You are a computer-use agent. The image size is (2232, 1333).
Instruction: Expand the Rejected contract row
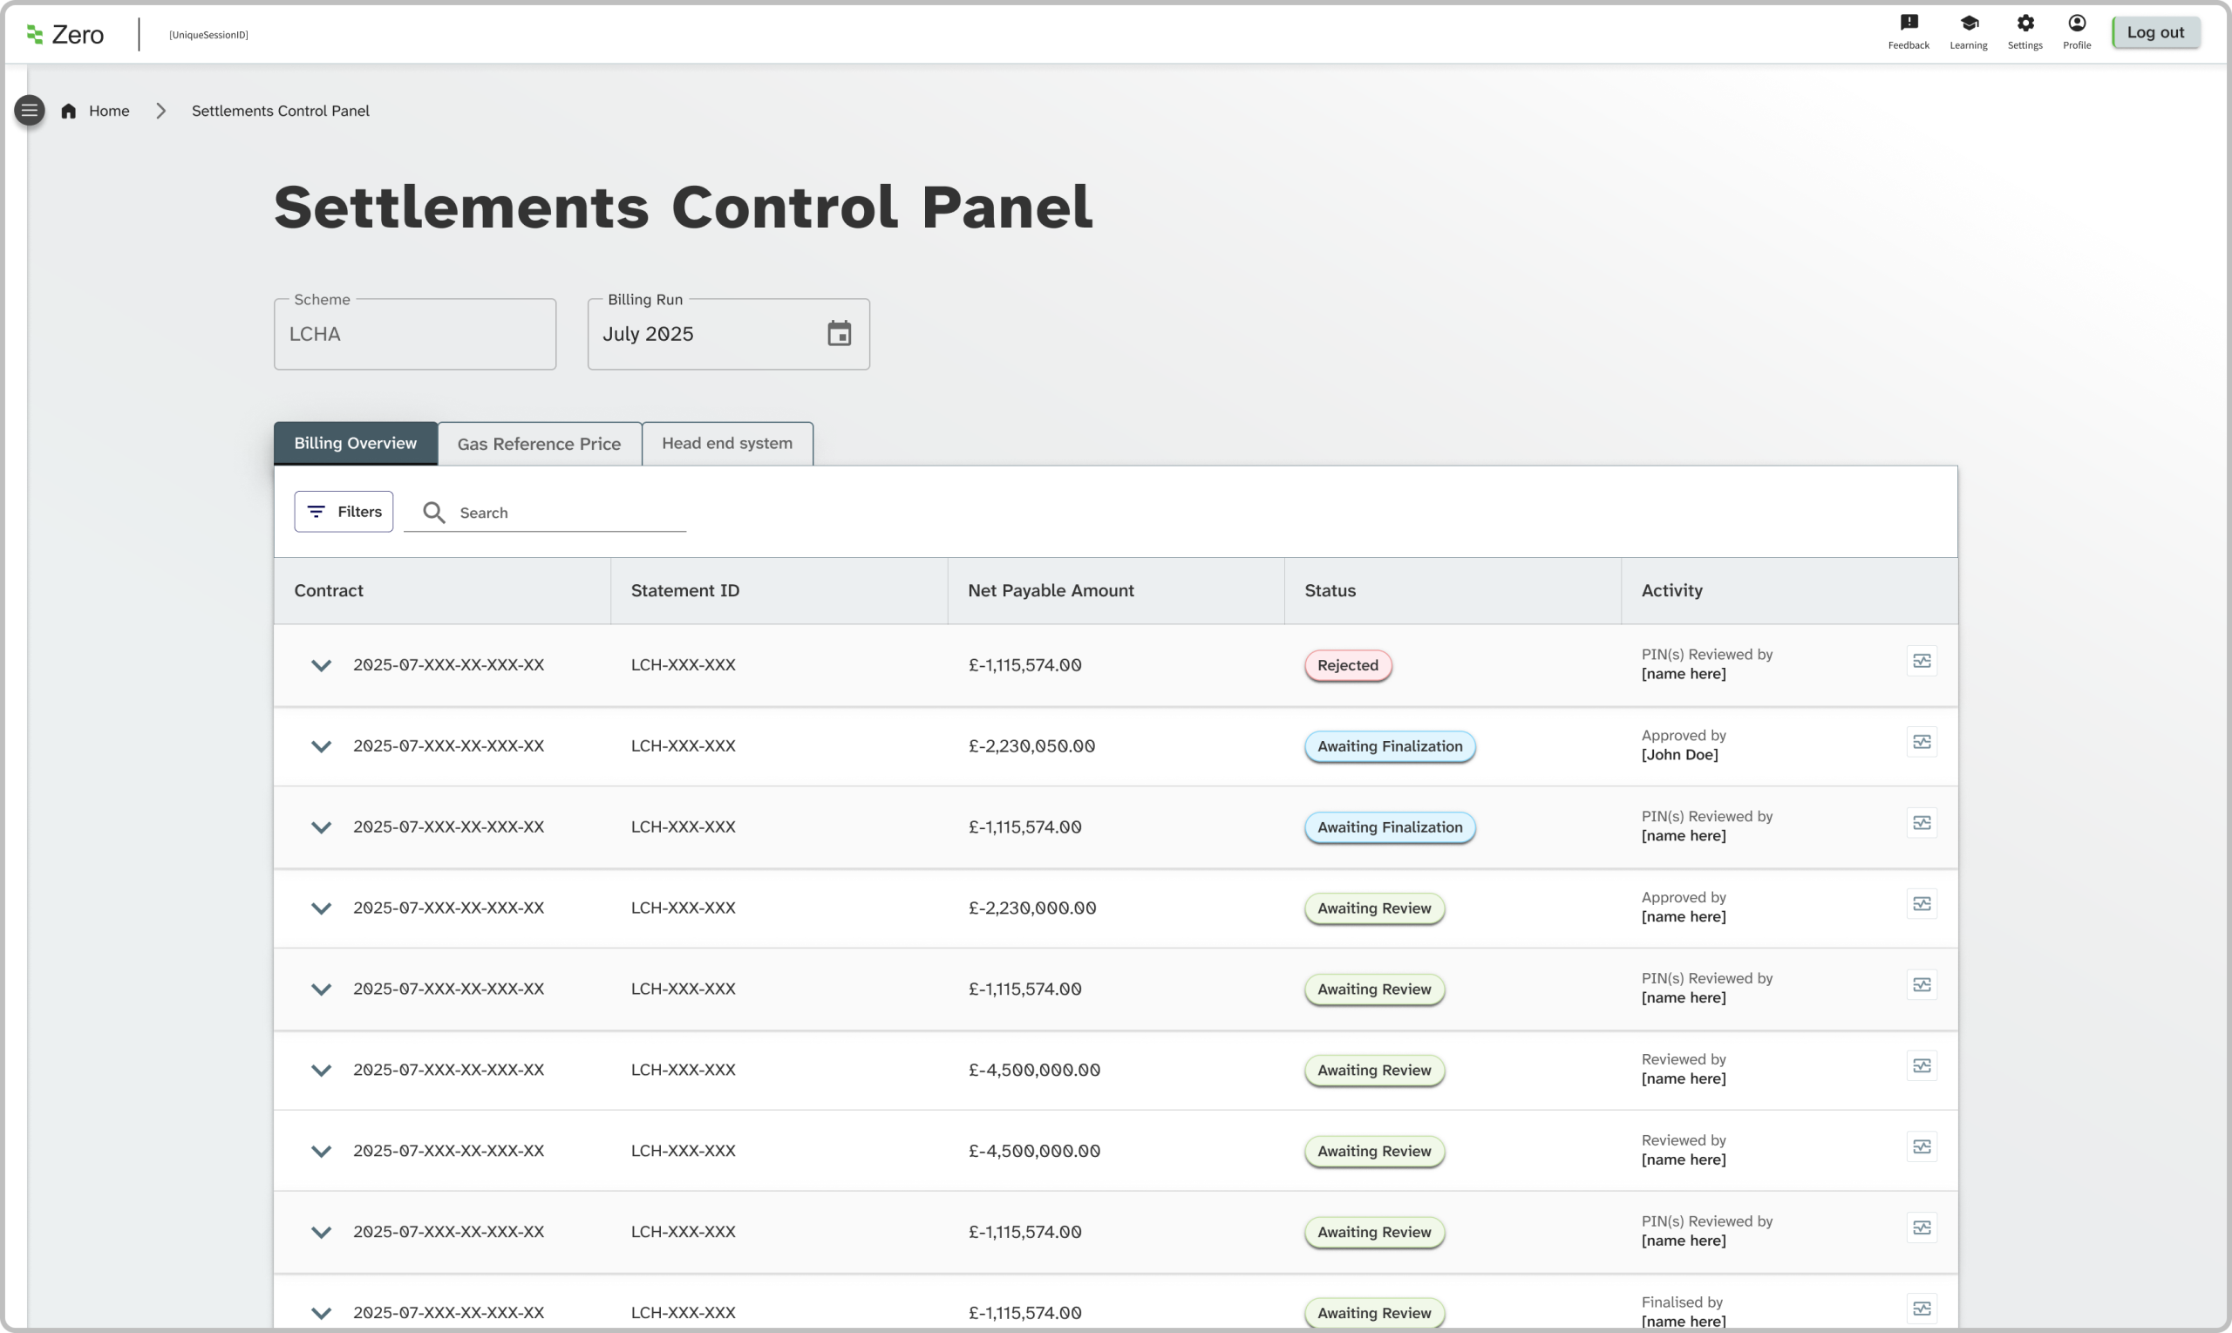pyautogui.click(x=321, y=665)
